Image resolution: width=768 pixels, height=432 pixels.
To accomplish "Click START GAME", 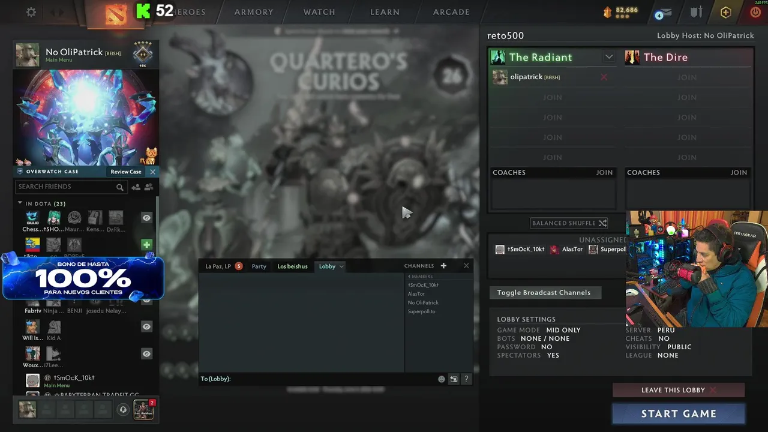I will tap(679, 413).
